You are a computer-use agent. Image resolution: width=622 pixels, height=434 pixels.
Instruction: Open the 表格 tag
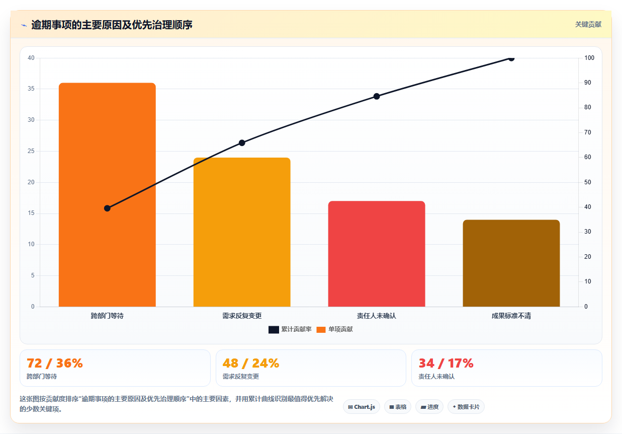pyautogui.click(x=398, y=407)
